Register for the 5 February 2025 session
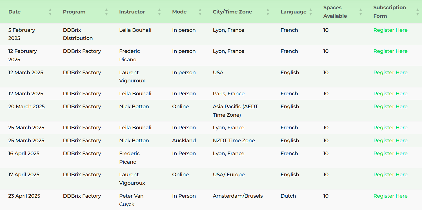422x210 pixels. (390, 30)
